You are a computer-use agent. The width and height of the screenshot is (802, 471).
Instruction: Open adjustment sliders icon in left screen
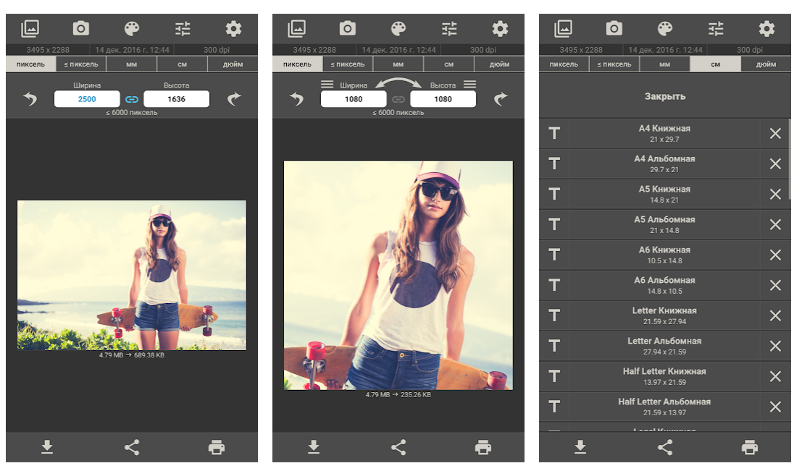coord(183,29)
